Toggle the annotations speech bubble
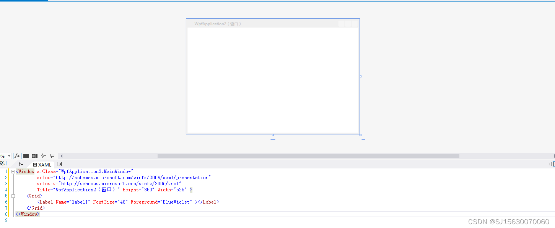 tap(53, 156)
